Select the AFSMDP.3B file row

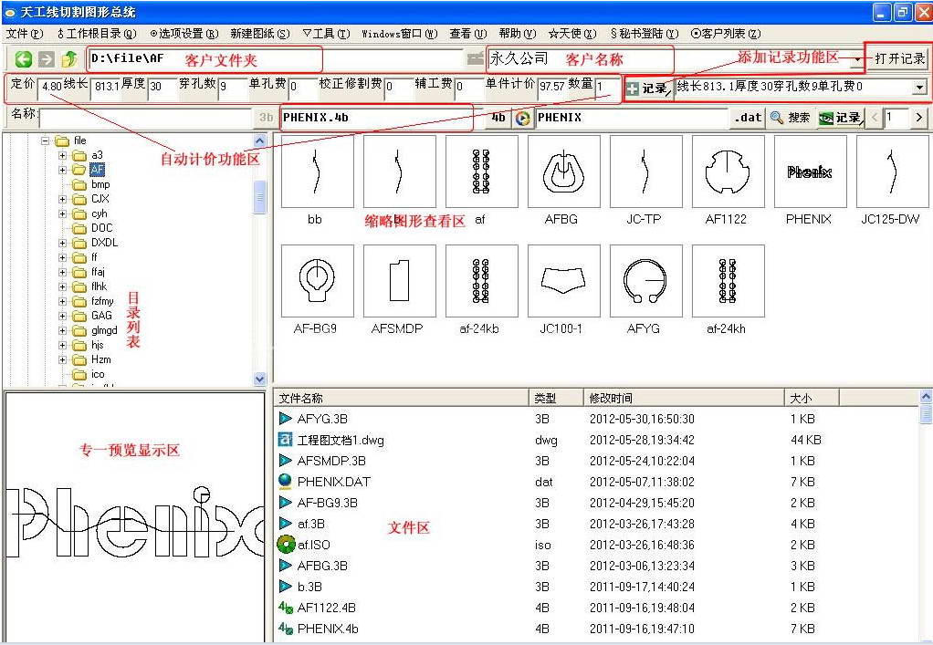[597, 461]
